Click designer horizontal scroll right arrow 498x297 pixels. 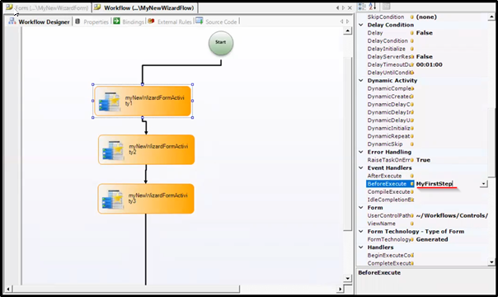click(340, 289)
